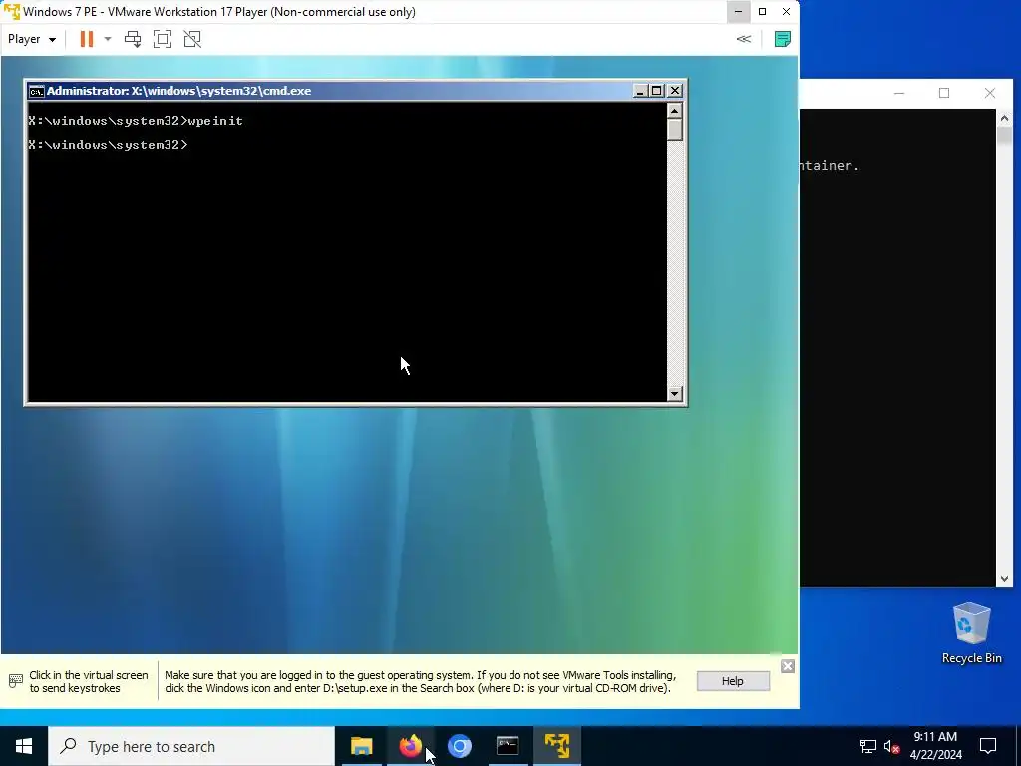Click the Help button in VMware hint bar

pos(733,681)
